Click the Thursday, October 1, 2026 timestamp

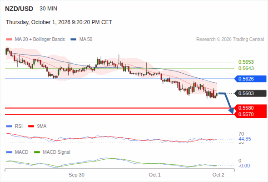click(x=59, y=22)
